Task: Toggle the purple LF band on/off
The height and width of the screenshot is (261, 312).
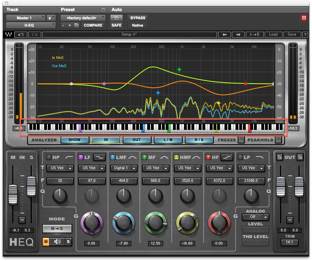Action: (81, 157)
